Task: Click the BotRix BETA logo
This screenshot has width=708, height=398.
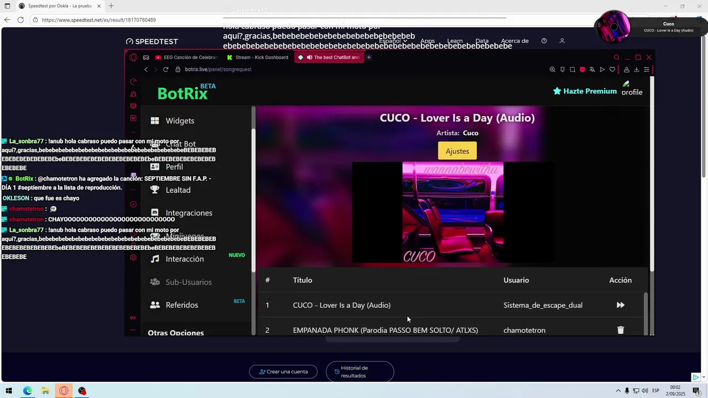Action: [186, 92]
